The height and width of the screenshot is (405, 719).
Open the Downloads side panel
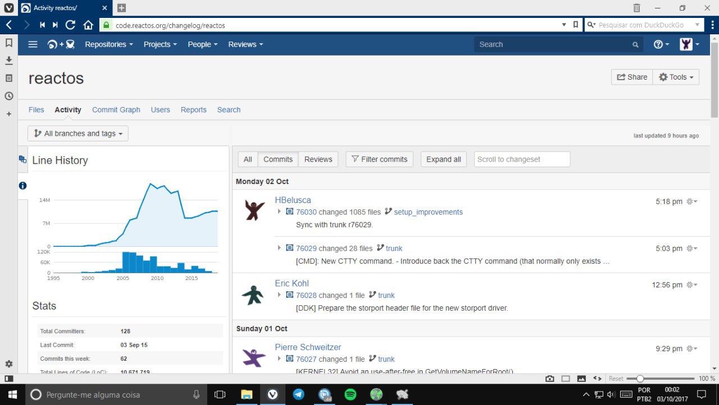(x=9, y=61)
